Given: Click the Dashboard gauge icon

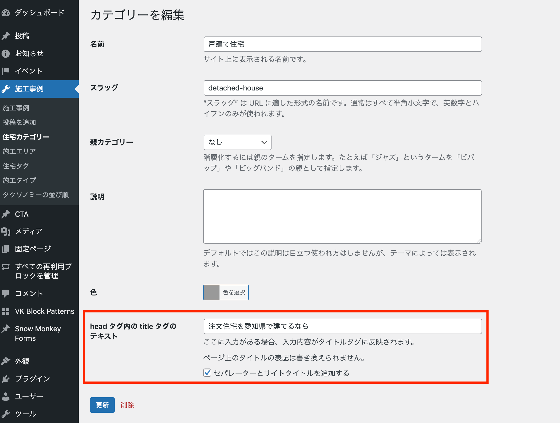Looking at the screenshot, I should tap(6, 13).
